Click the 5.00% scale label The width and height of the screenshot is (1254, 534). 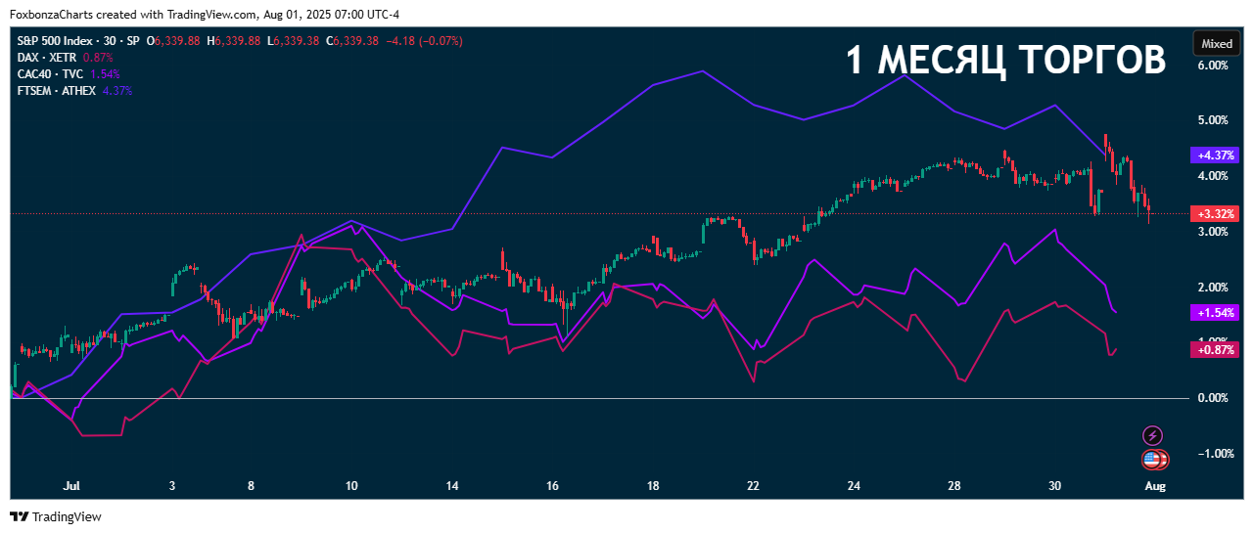[x=1213, y=120]
